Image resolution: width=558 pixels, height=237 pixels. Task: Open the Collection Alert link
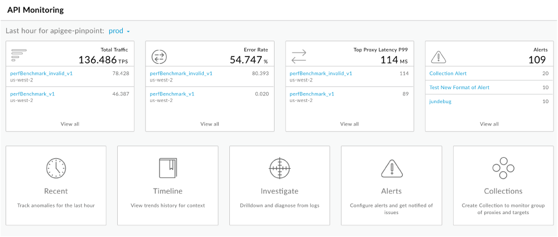(x=448, y=74)
